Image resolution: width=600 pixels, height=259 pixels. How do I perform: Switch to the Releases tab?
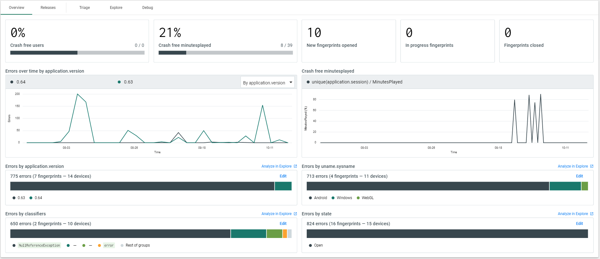pos(48,8)
